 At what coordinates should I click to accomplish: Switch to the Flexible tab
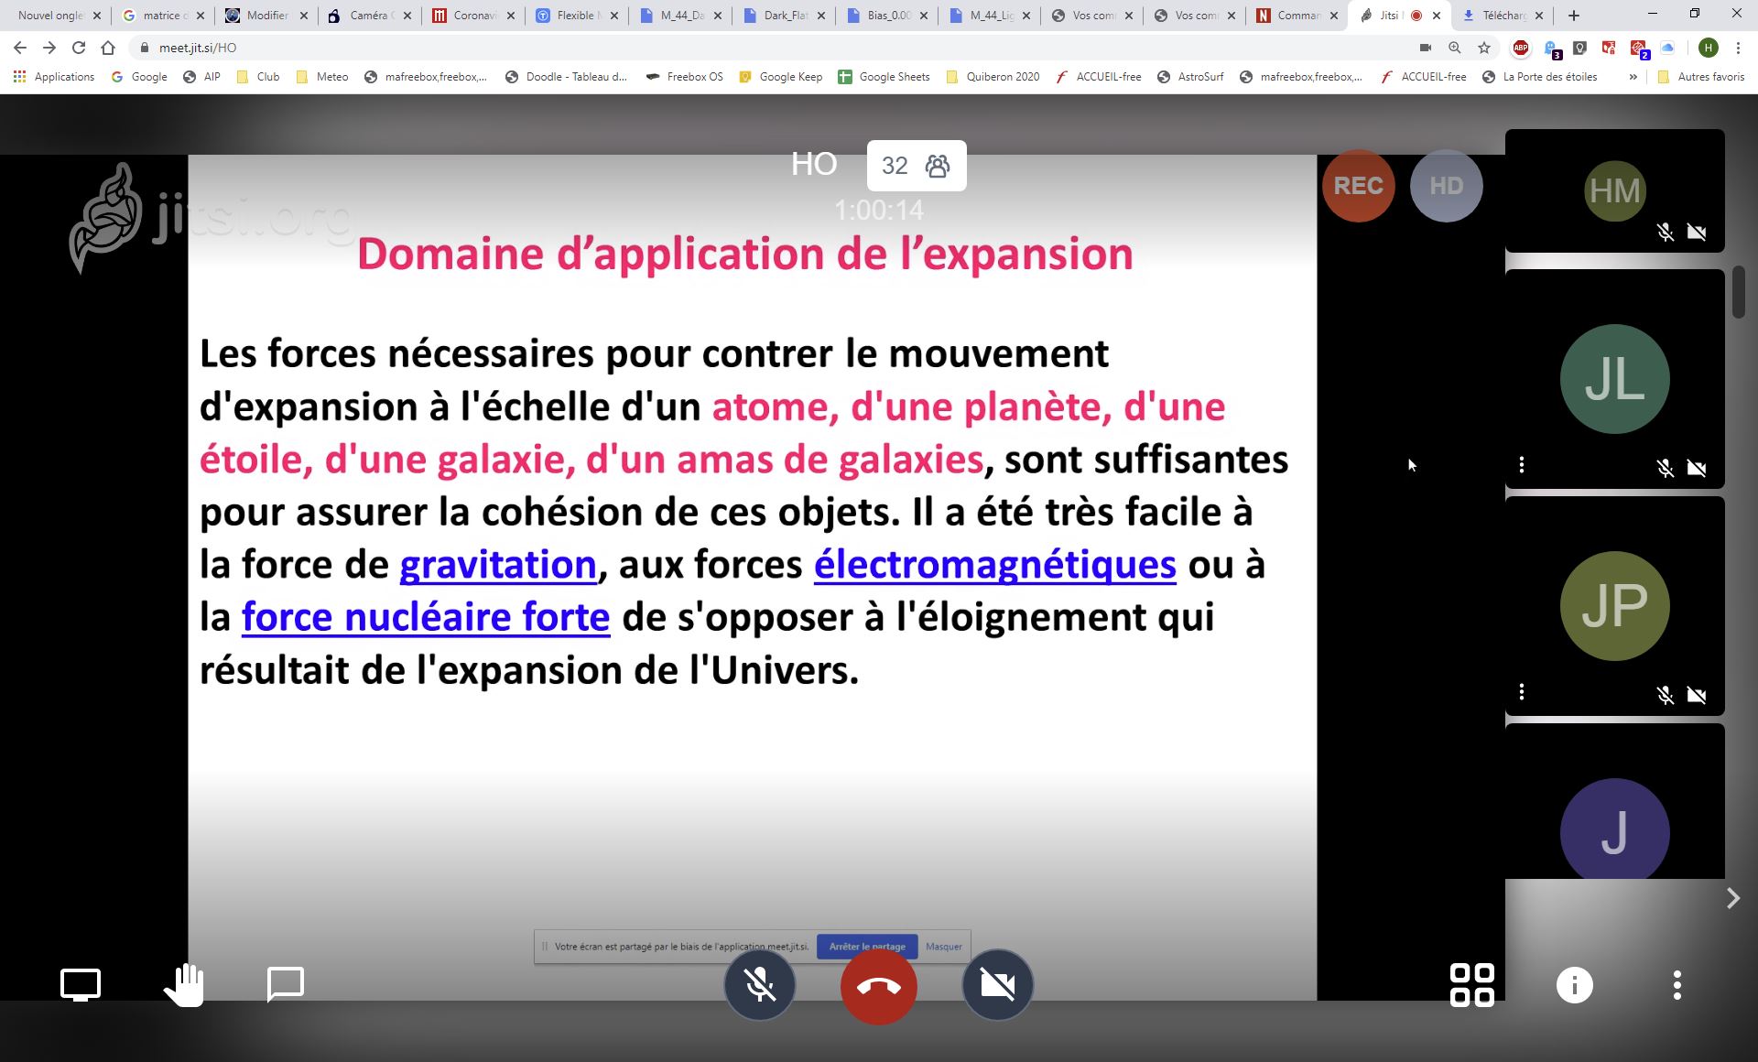(x=577, y=16)
